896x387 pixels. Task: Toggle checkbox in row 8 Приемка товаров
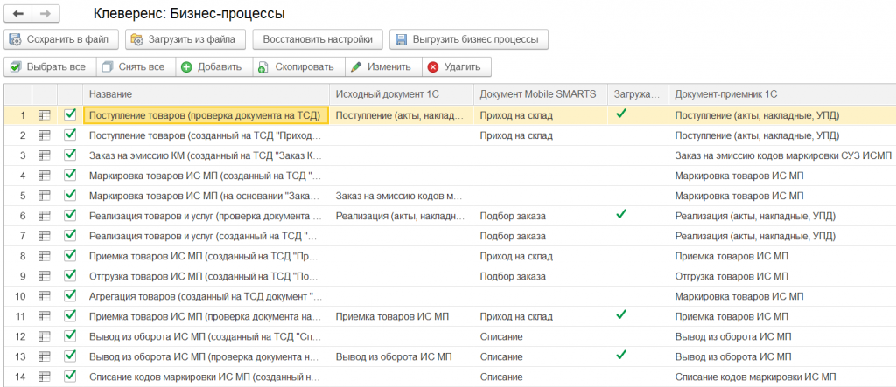click(70, 256)
